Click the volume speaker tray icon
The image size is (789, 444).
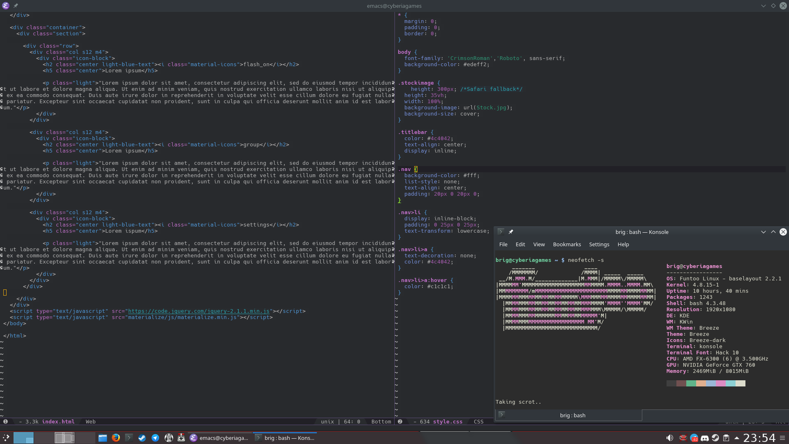click(x=669, y=438)
